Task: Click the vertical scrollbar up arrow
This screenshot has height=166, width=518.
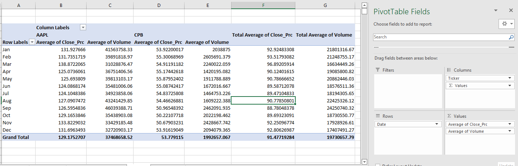Action: [x=364, y=5]
